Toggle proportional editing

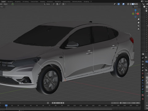(63, 4)
